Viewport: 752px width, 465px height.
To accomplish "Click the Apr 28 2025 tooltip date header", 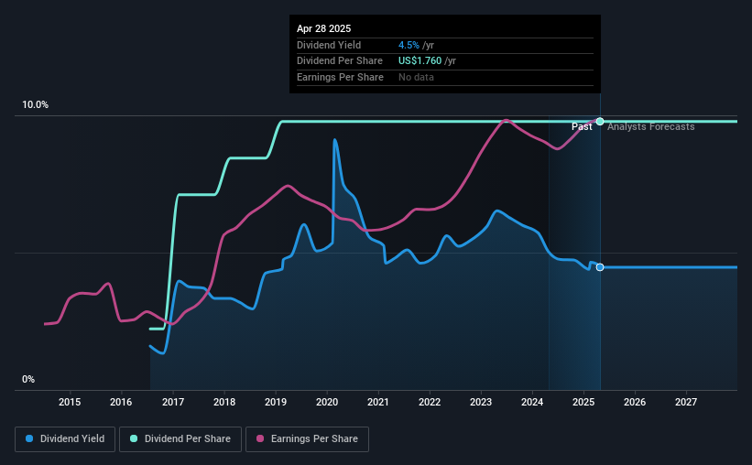I will tap(323, 28).
